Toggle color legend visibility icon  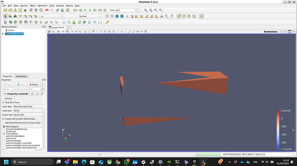tap(5, 16)
